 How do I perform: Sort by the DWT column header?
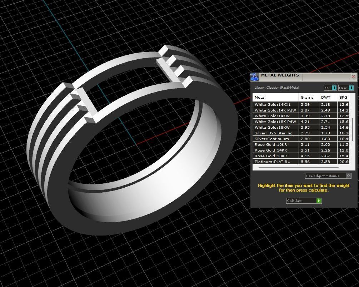click(328, 97)
